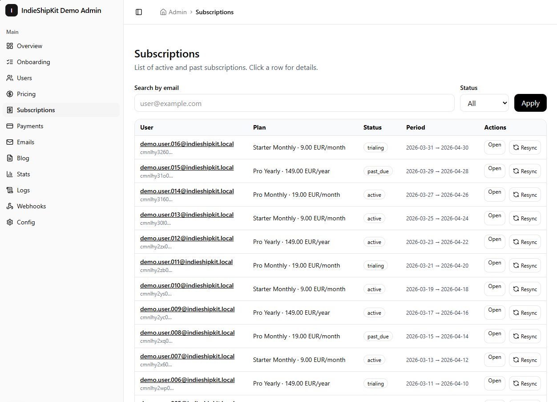
Task: Resync demo.user.010 subscription
Action: coord(525,289)
